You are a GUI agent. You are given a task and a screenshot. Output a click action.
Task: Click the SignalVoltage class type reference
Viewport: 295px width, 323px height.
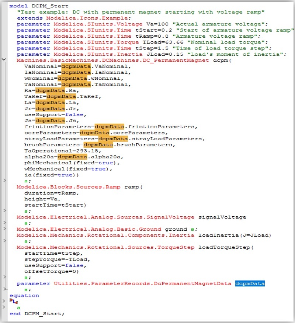tap(105, 217)
